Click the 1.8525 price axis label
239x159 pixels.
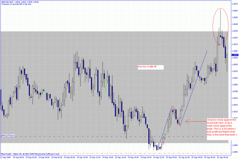235,105
